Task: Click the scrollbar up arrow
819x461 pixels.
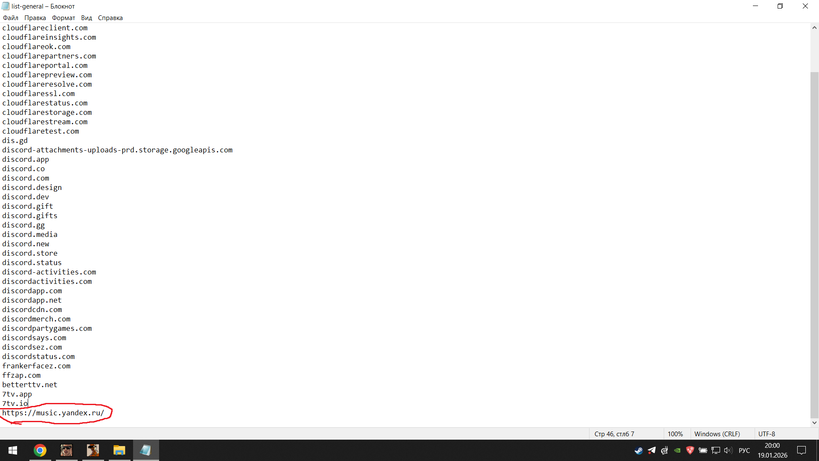Action: tap(814, 28)
